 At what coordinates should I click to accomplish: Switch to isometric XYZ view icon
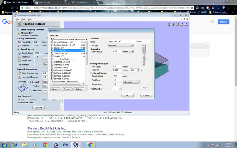pos(174,24)
